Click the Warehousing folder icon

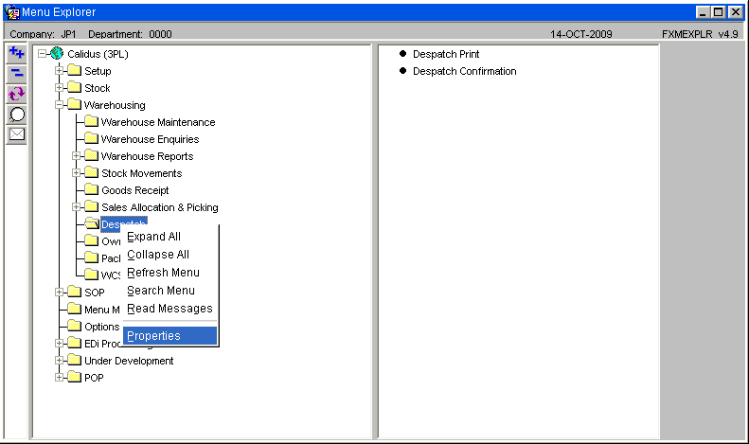74,104
